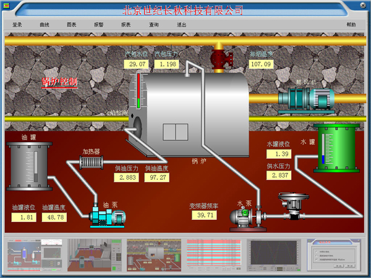Open the 登录 login menu
This screenshot has height=278, width=371.
17,25
